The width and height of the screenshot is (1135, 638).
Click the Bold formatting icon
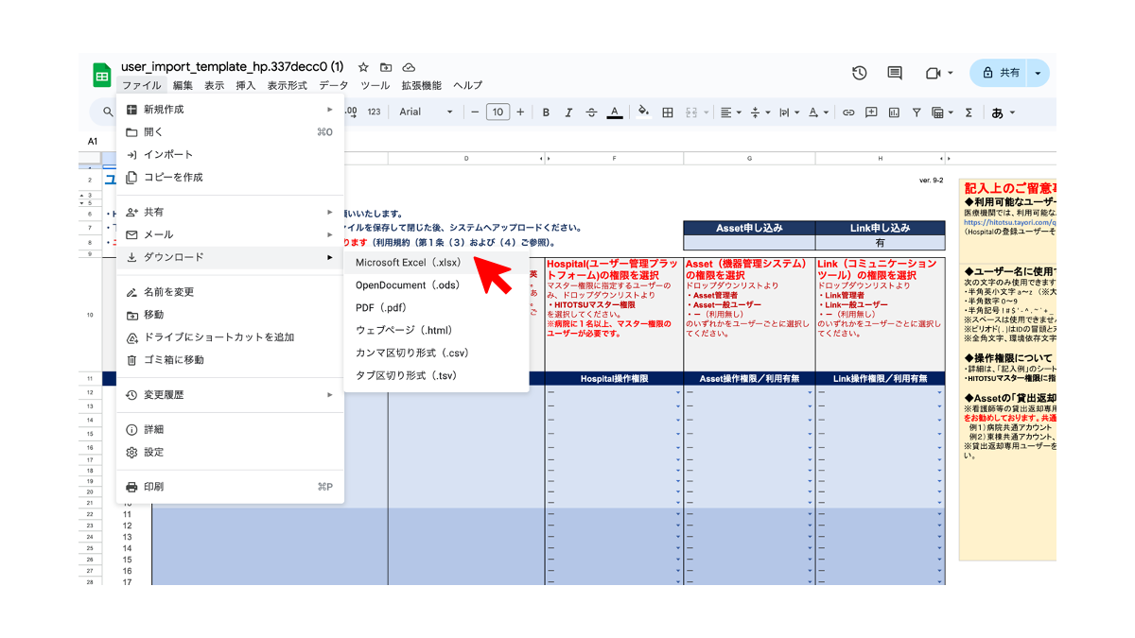[x=546, y=112]
